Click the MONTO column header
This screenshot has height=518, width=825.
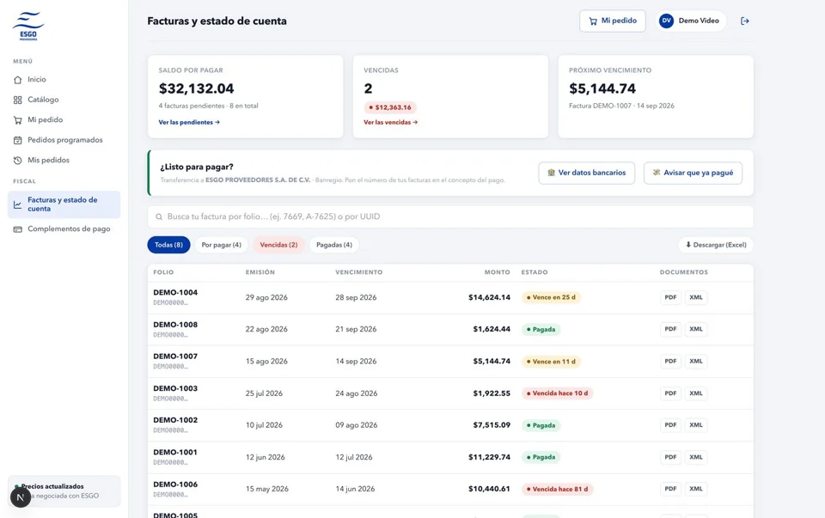(498, 272)
